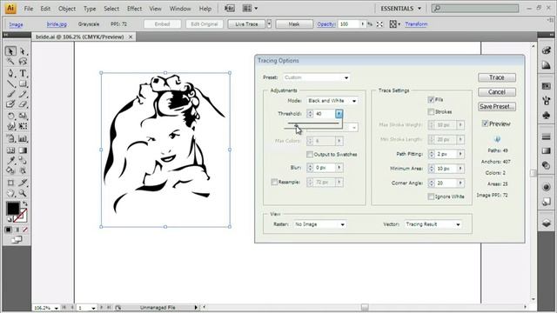Open the Layers panel icon
The height and width of the screenshot is (313, 557).
tap(547, 223)
